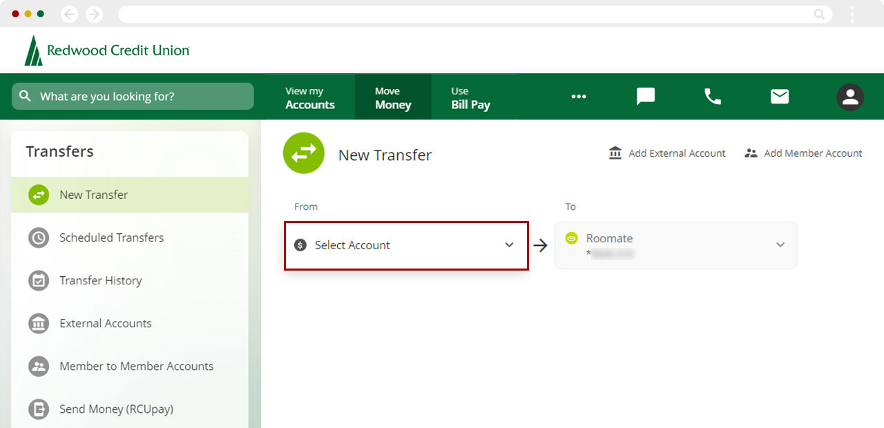Expand the To account chevron arrow
Viewport: 884px width, 428px height.
tap(780, 245)
